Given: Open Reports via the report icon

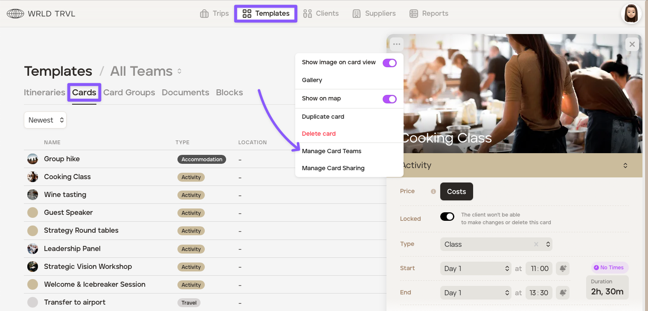Looking at the screenshot, I should click(x=413, y=14).
